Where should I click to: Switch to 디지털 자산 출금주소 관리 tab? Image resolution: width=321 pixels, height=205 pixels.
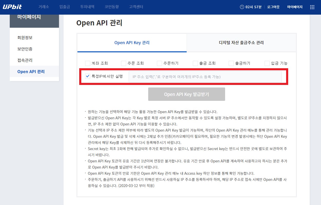241,43
